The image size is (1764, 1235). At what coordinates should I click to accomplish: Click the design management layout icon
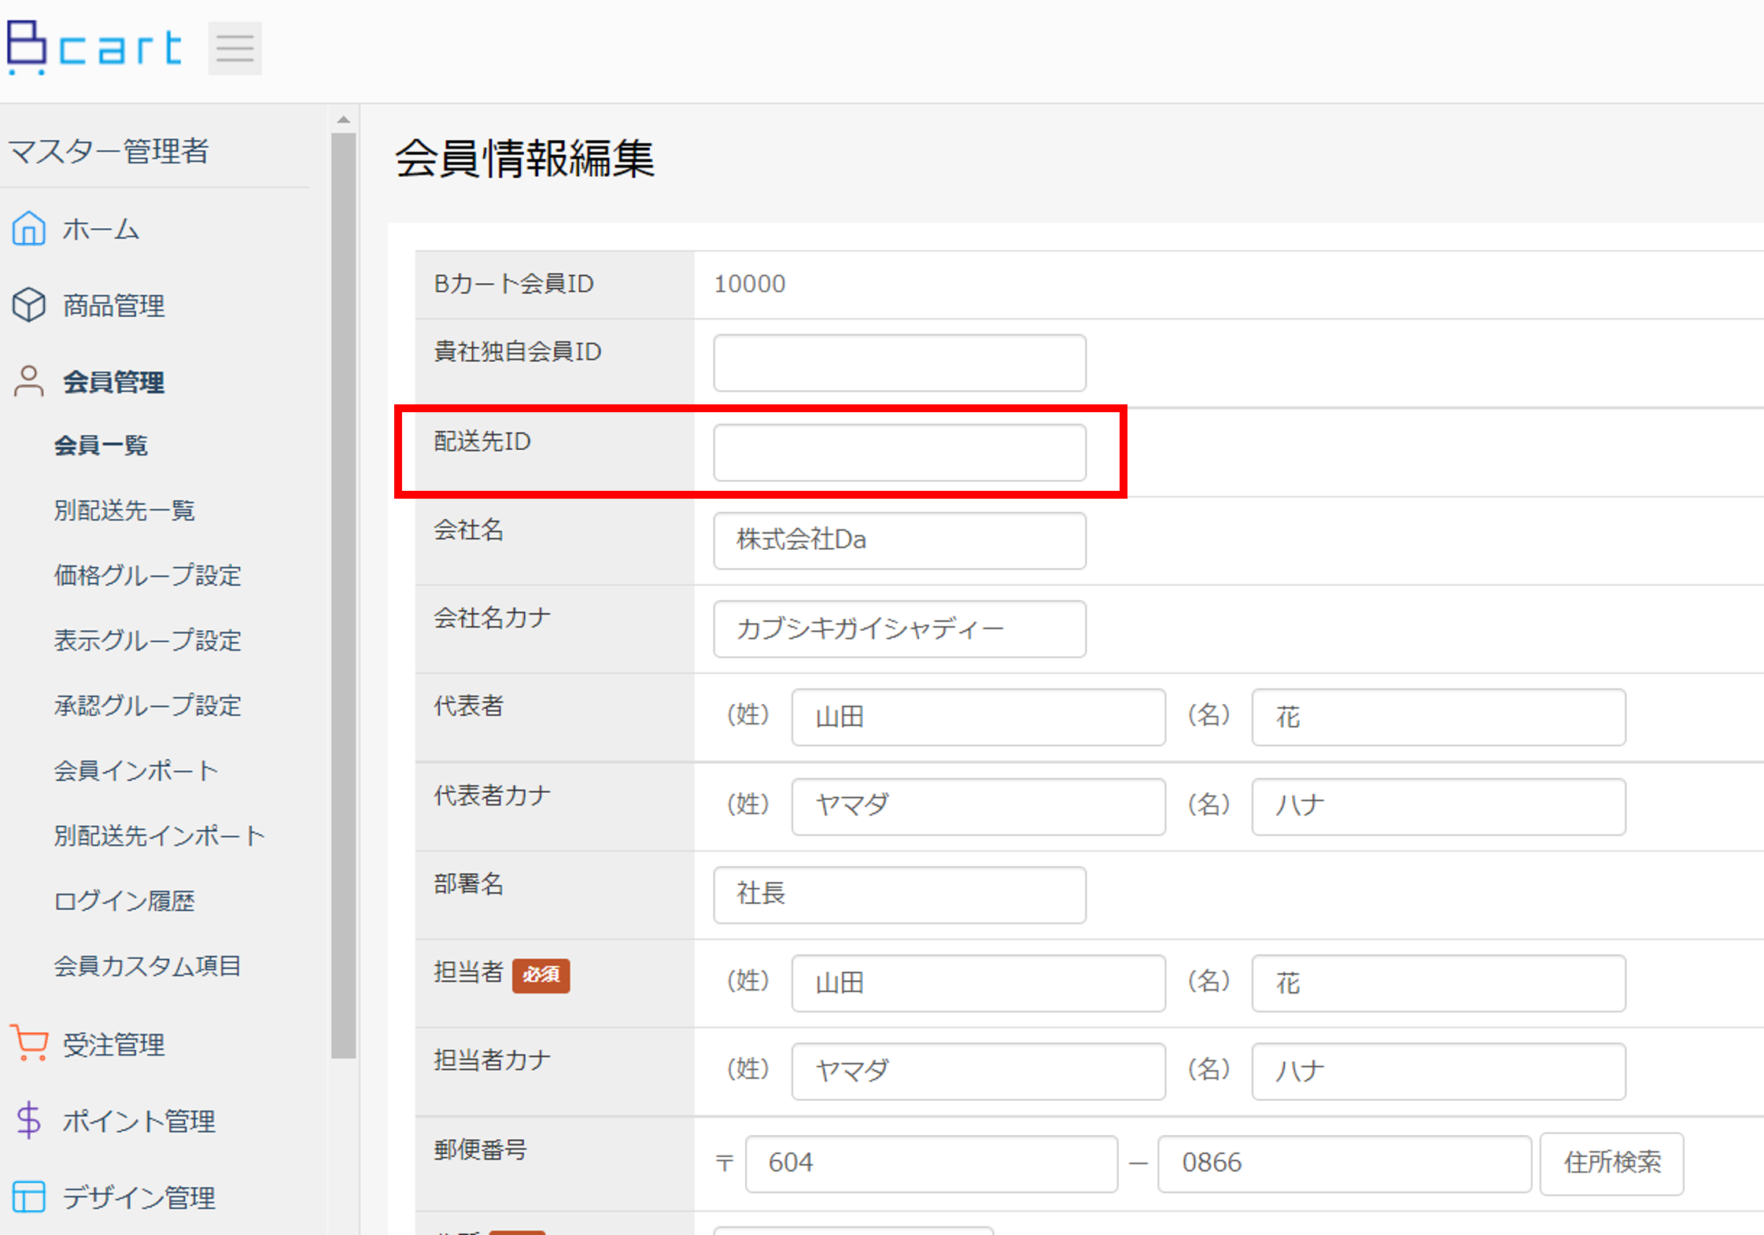(x=29, y=1196)
